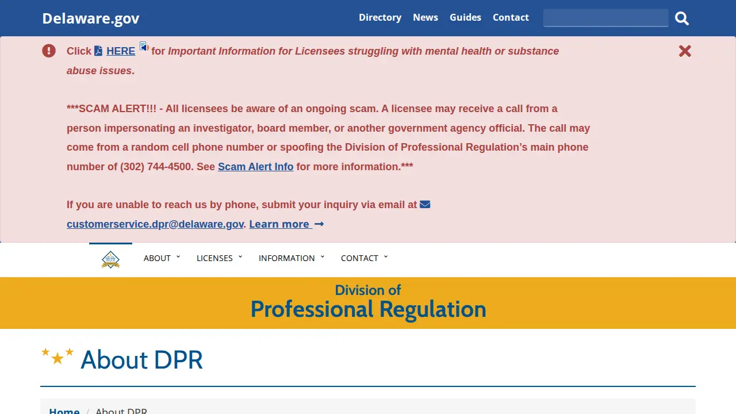This screenshot has height=414, width=736.
Task: Click the three gold stars beside About DPR
Action: click(x=57, y=356)
